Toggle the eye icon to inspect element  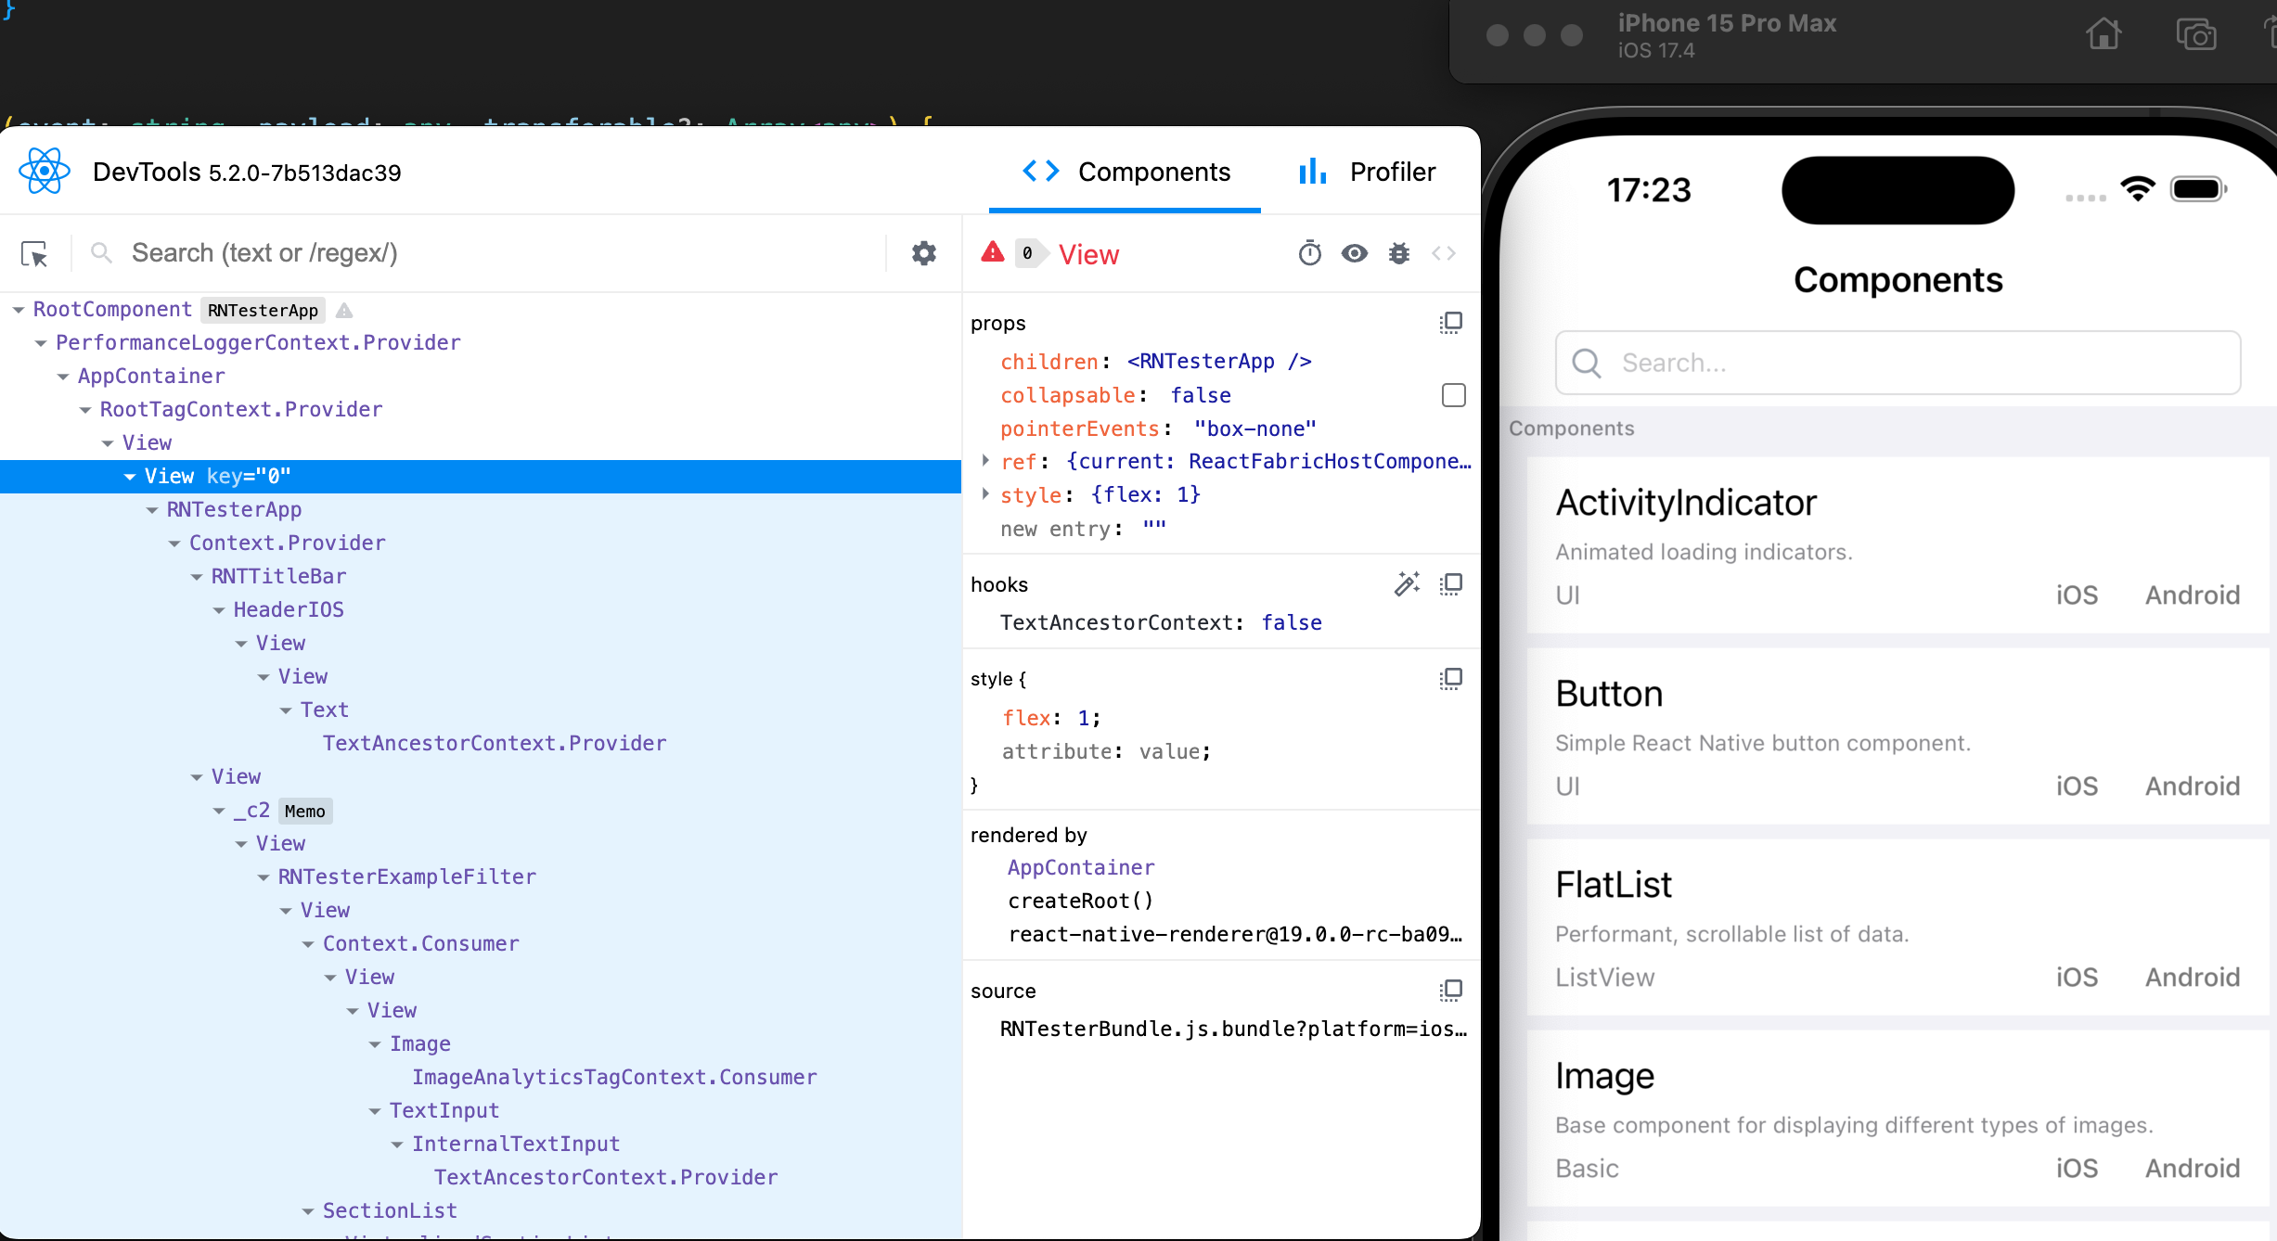click(x=1354, y=253)
